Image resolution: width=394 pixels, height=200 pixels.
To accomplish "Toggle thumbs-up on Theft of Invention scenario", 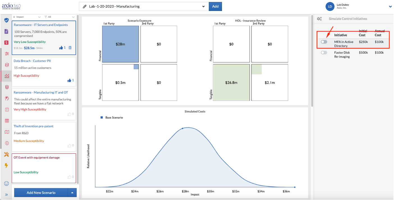I will coord(69,146).
